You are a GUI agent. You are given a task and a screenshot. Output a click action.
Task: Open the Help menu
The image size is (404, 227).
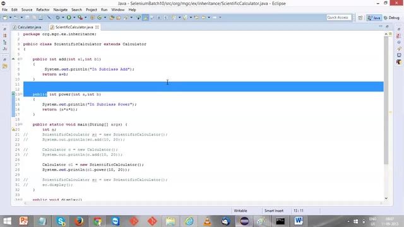coord(132,10)
